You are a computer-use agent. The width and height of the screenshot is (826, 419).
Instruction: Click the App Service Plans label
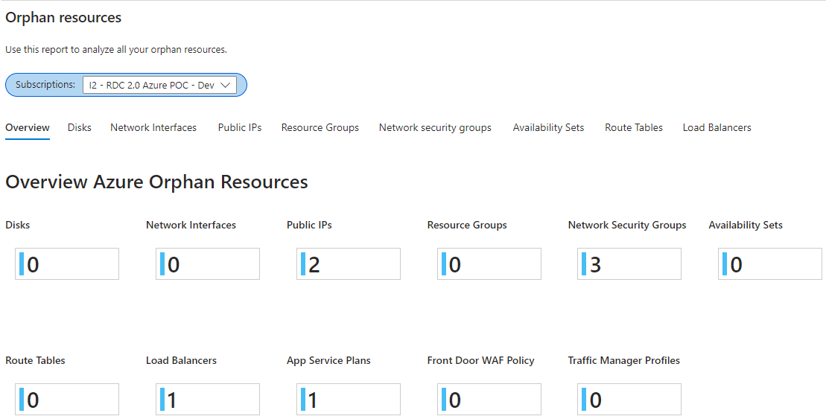[x=328, y=360]
